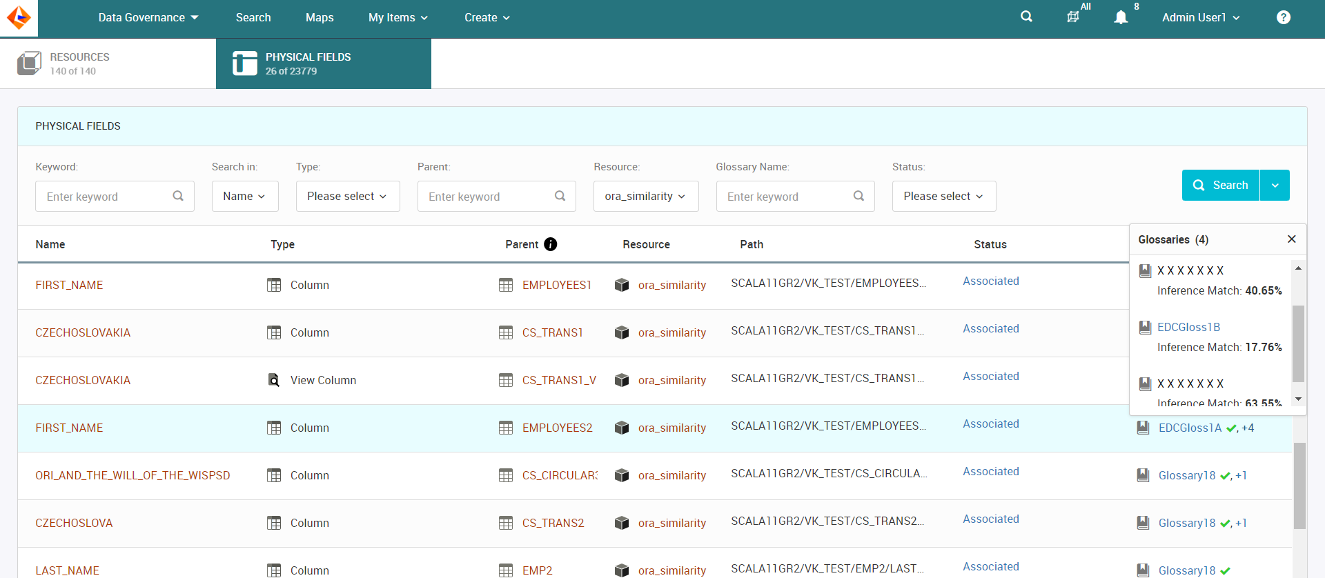Click the cube icon in CZECHOSLOVA row

[622, 523]
